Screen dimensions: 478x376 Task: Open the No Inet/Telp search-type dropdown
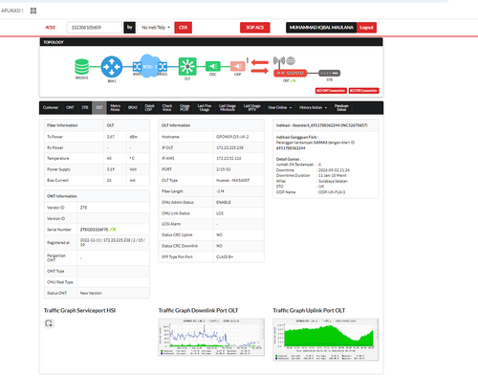point(155,28)
